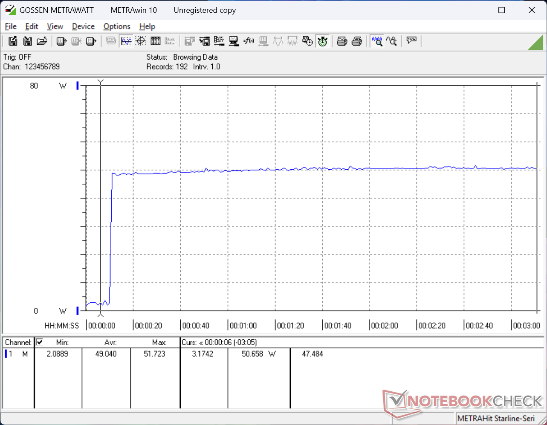The height and width of the screenshot is (425, 547).
Task: Click the Trig: OFF label
Action: 17,57
